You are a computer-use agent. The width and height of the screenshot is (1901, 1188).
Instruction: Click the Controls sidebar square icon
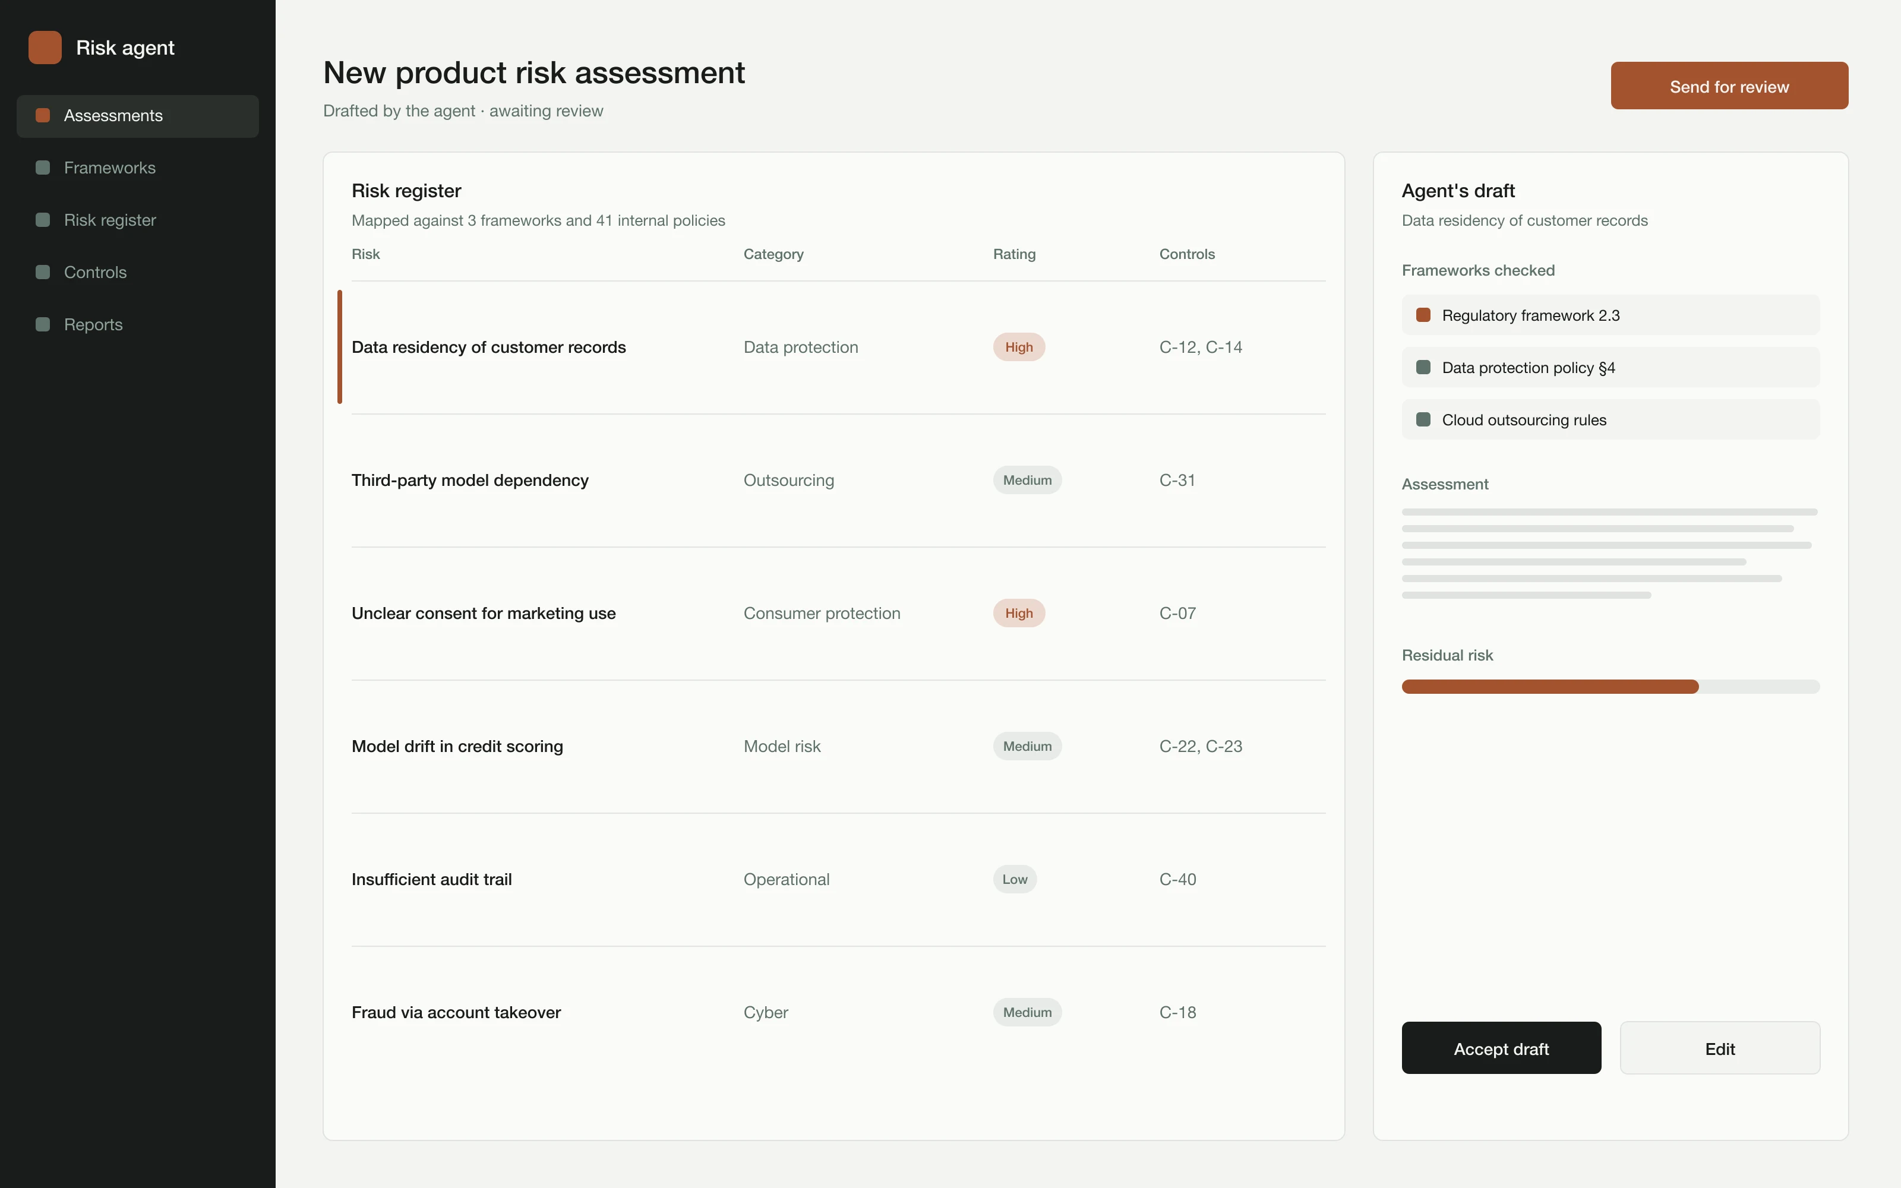43,272
